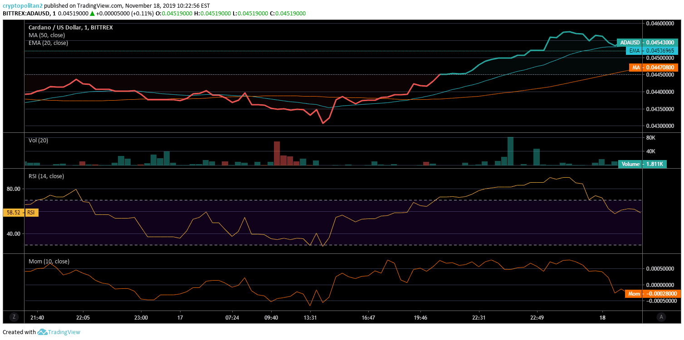The height and width of the screenshot is (340, 684).
Task: Click the 13:31 time axis label
Action: click(x=310, y=318)
